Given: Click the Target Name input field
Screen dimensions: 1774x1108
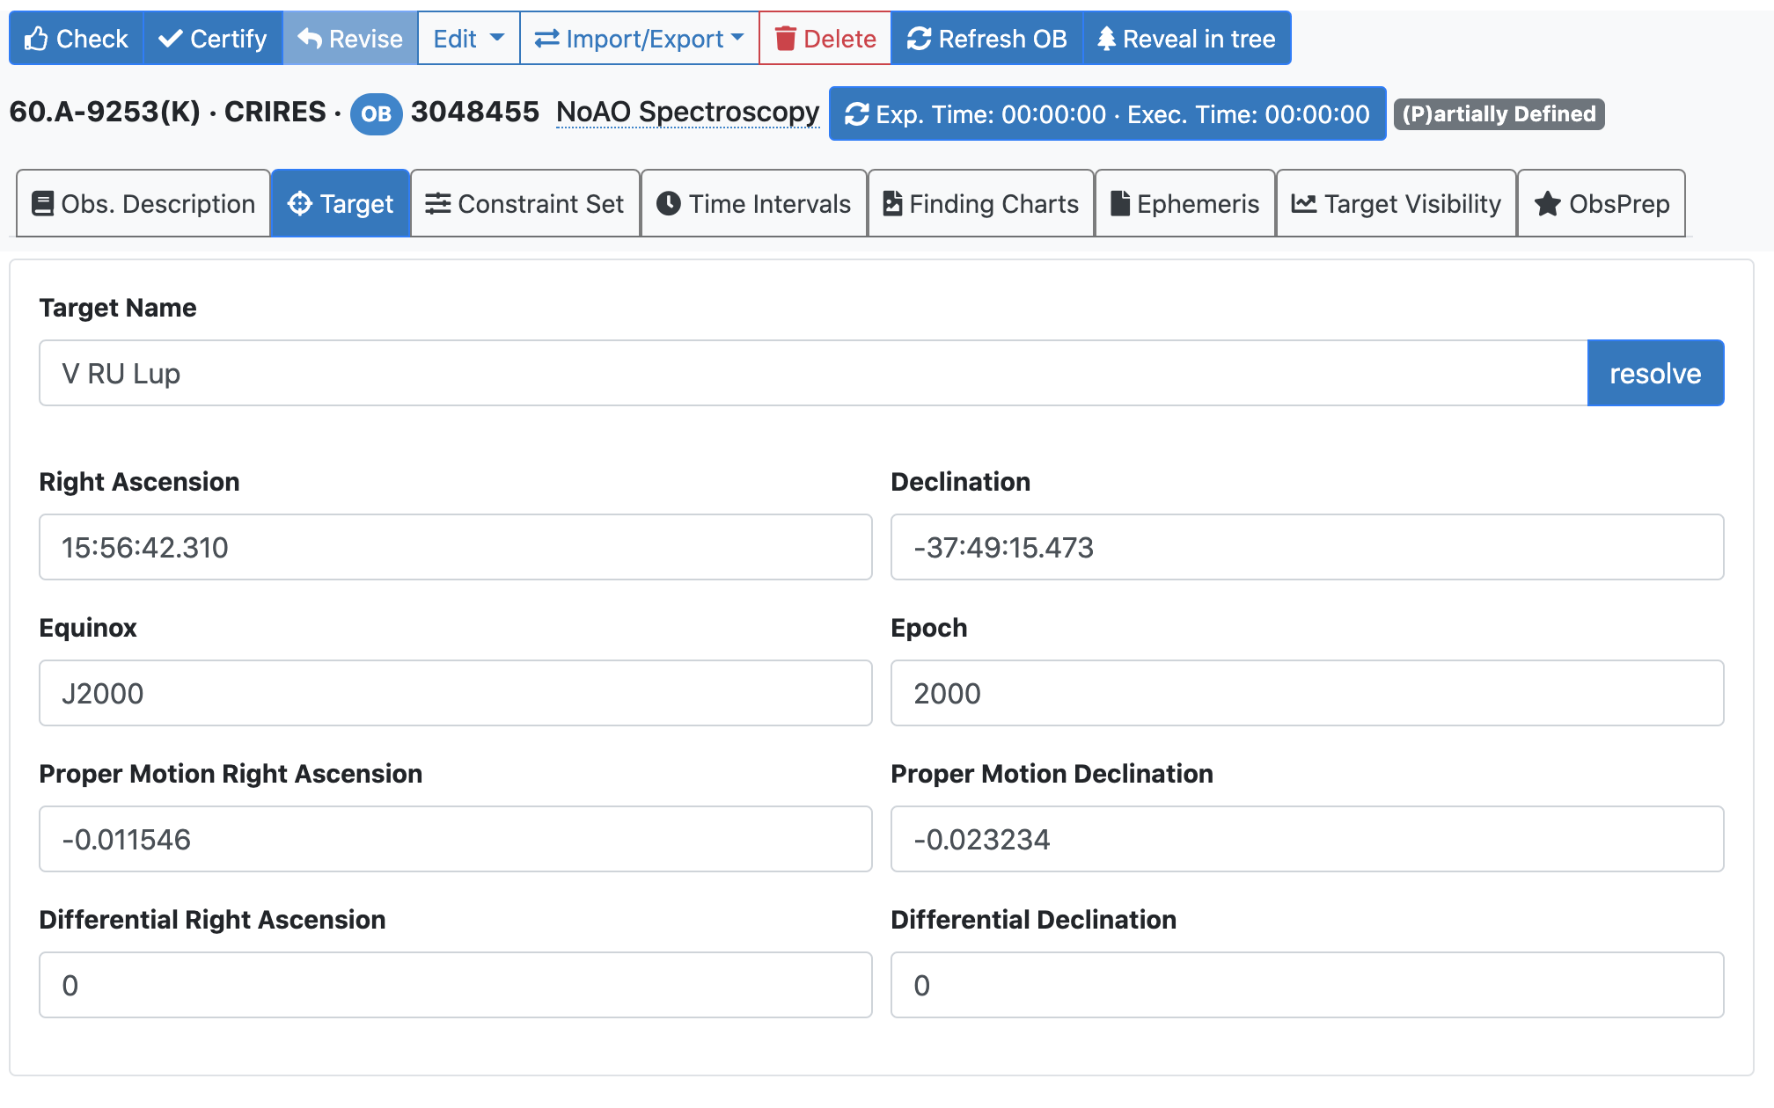Looking at the screenshot, I should (x=812, y=374).
